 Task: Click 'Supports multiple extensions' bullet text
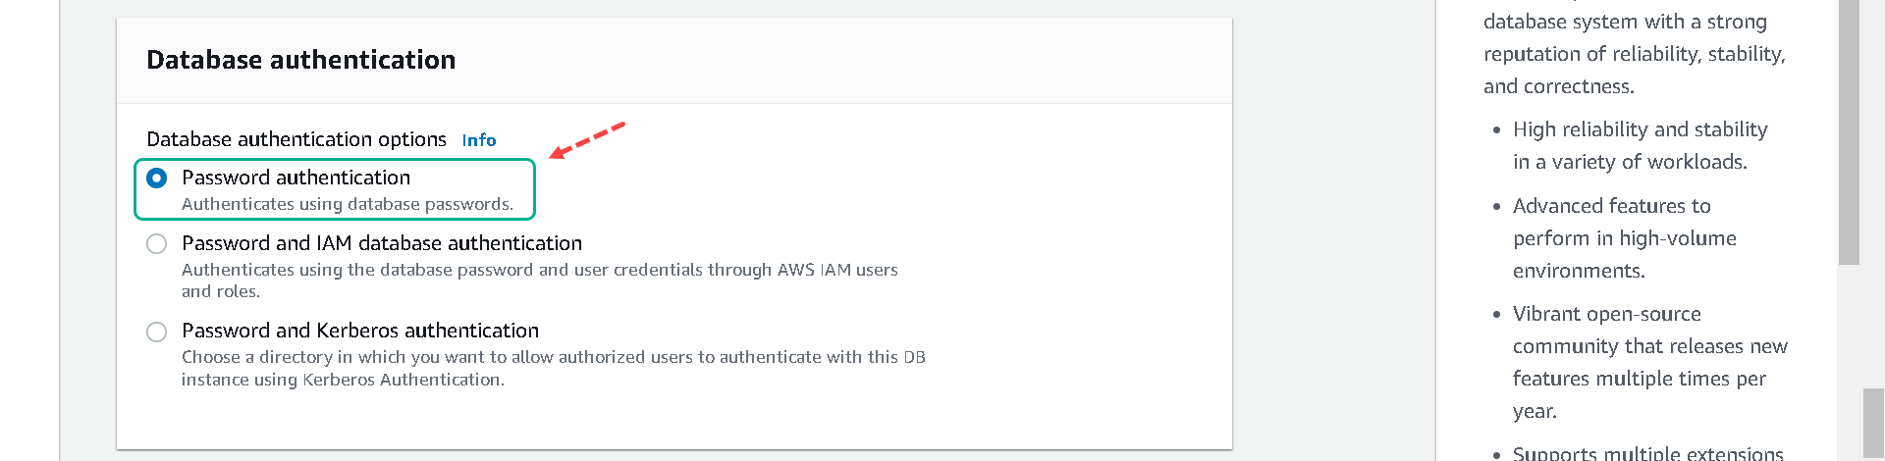1648,452
